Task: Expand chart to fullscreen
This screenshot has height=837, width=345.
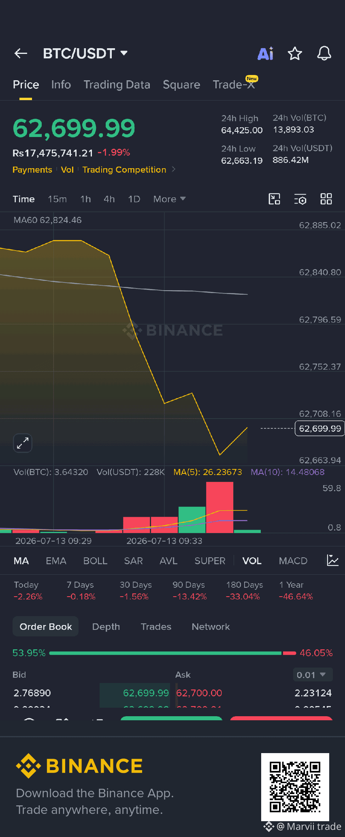Action: click(x=23, y=443)
